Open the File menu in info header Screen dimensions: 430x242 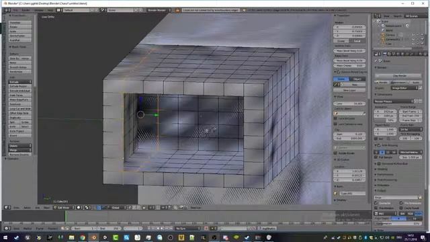(x=15, y=10)
